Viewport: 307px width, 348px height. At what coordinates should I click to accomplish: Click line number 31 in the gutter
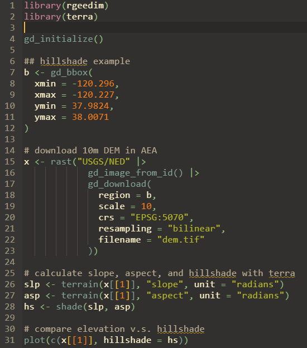click(10, 340)
